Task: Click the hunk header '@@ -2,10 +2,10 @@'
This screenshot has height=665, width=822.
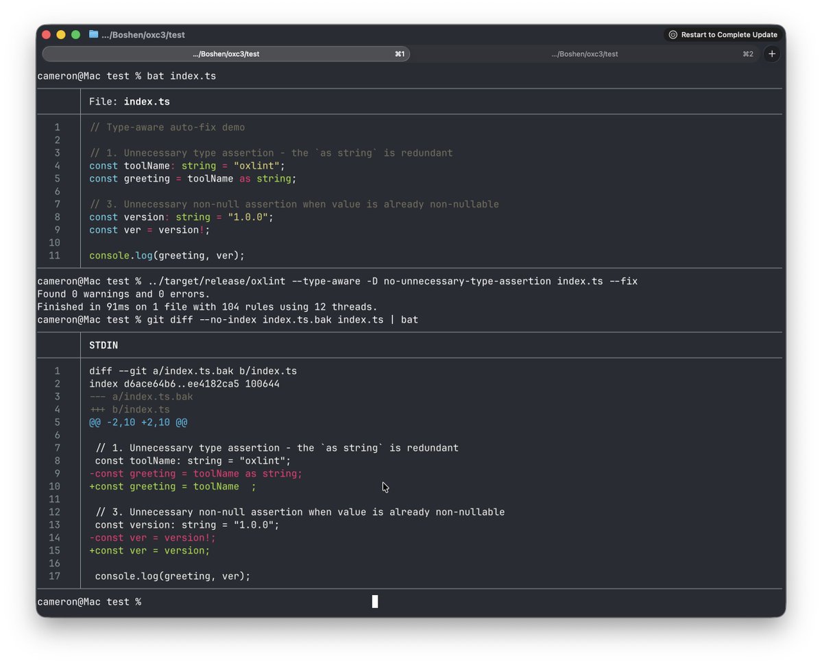Action: (138, 422)
